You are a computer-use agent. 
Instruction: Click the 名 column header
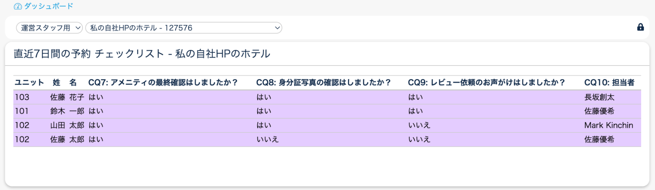click(x=73, y=83)
